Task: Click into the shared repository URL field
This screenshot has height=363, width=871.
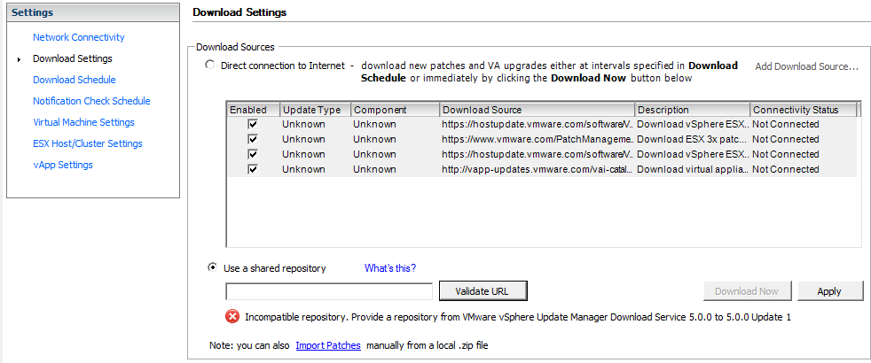Action: tap(329, 291)
